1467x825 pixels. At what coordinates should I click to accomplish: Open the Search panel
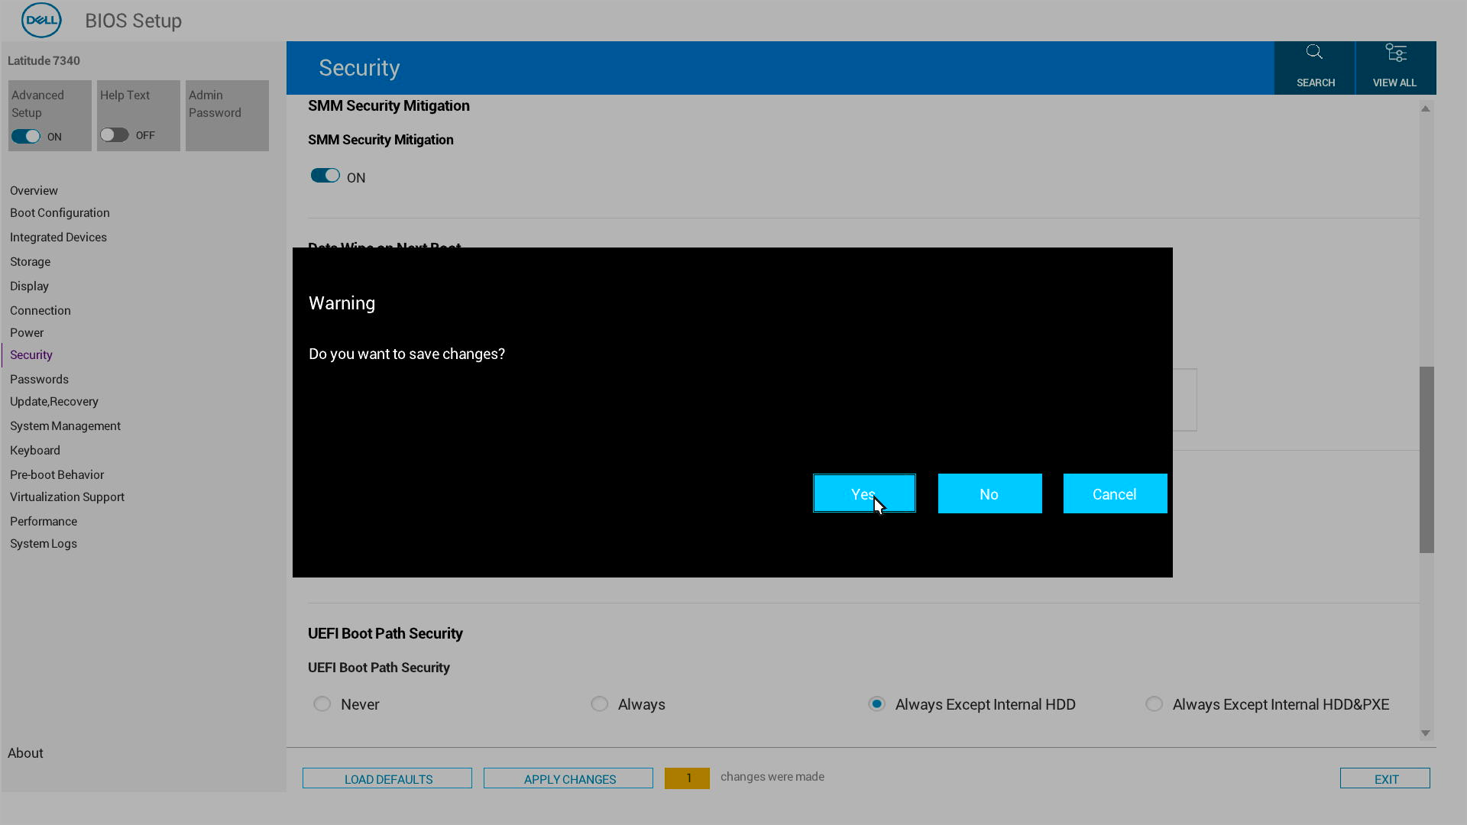pyautogui.click(x=1314, y=67)
